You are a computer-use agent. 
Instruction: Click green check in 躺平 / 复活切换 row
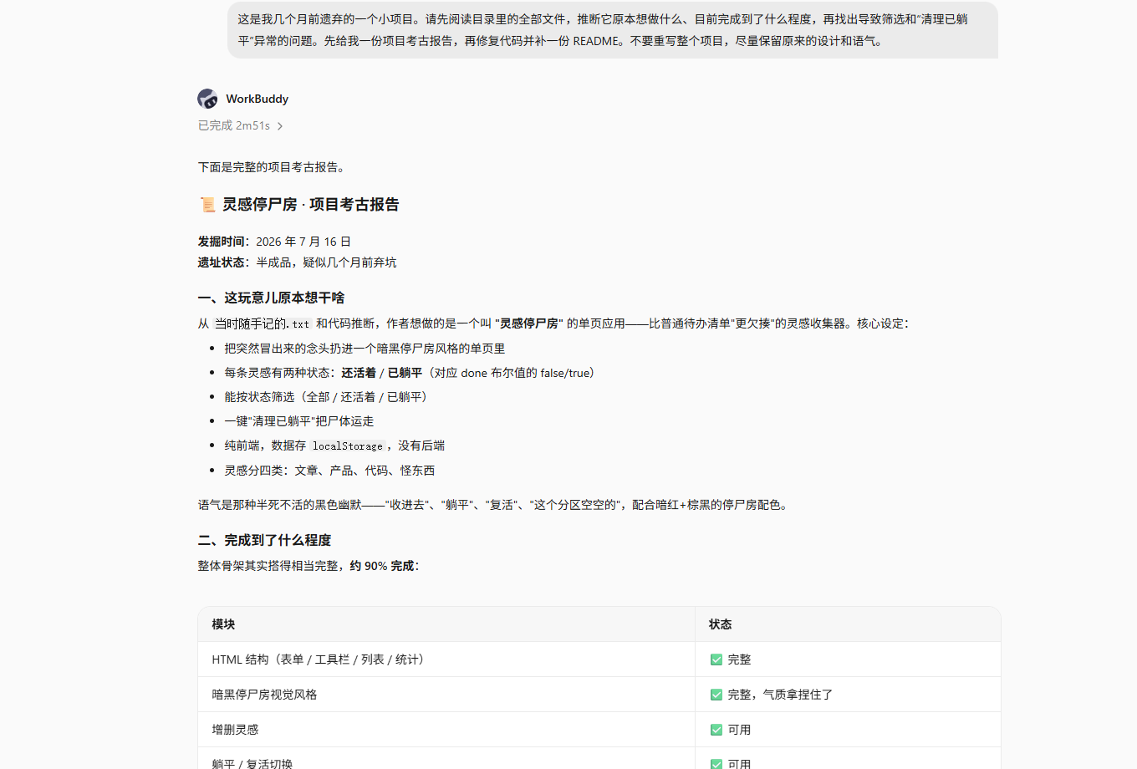click(716, 764)
